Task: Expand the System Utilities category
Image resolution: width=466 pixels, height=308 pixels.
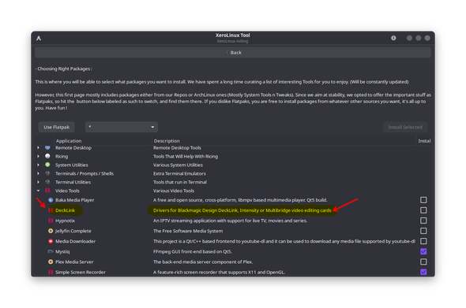Action: coord(39,165)
